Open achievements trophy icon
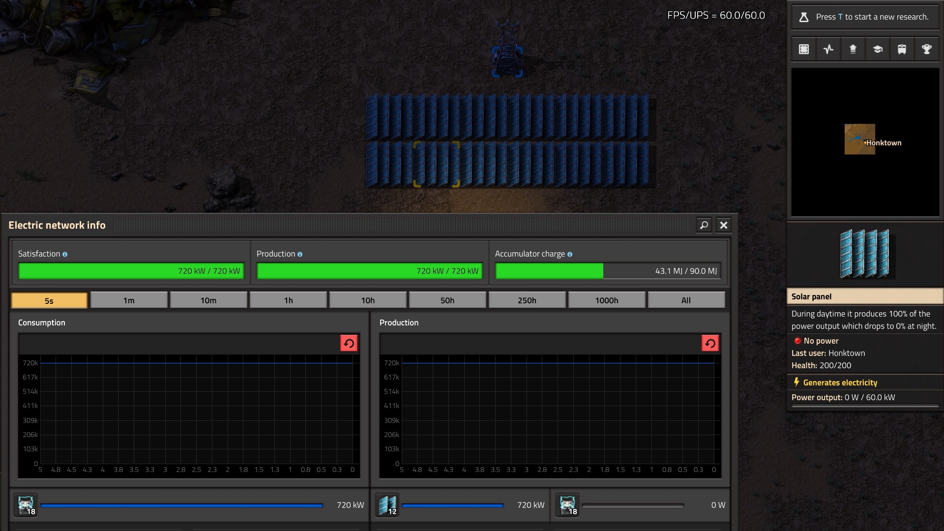944x531 pixels. pos(927,49)
